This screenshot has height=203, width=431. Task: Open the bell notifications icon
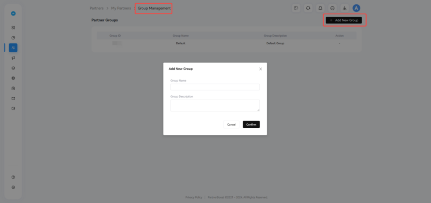coord(320,8)
